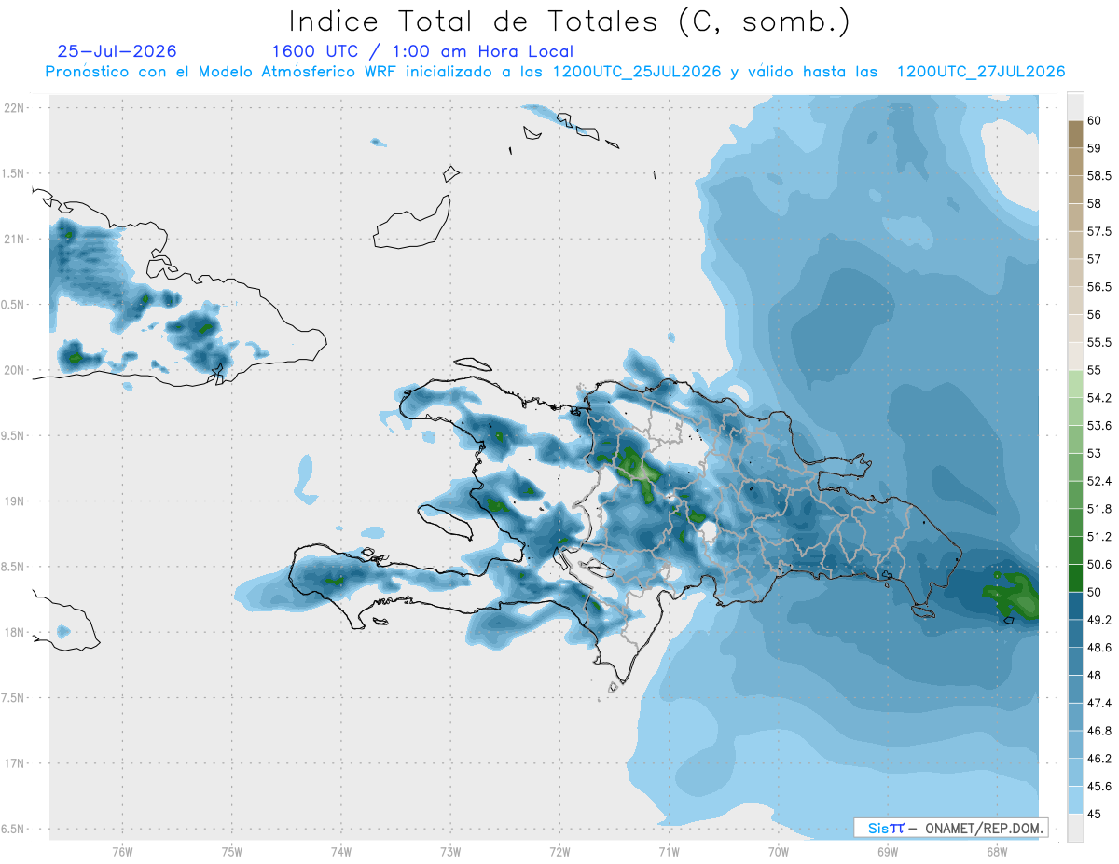Click the longitude axis label '74W'

coord(340,852)
